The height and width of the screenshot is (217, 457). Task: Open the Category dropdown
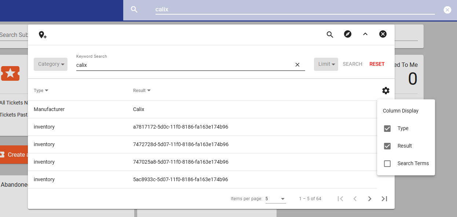51,64
